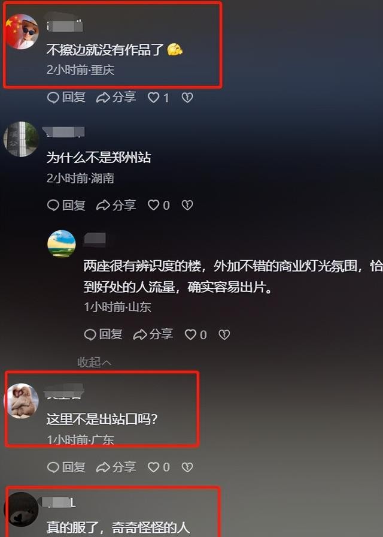Open the heart-hands avatar profile

[21, 401]
